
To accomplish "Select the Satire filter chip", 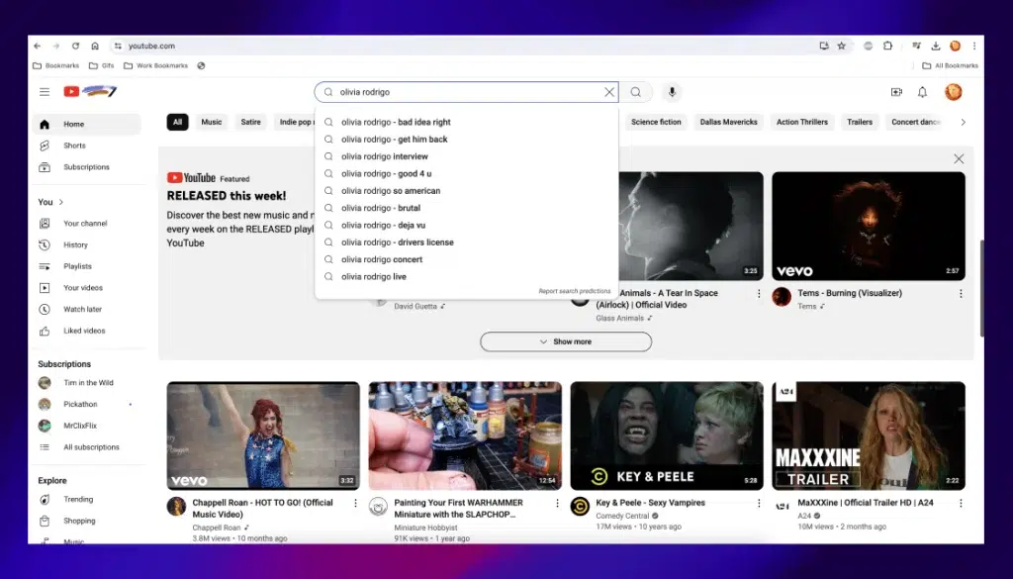I will pyautogui.click(x=250, y=122).
